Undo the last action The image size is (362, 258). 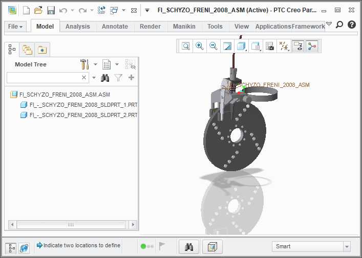(x=63, y=11)
